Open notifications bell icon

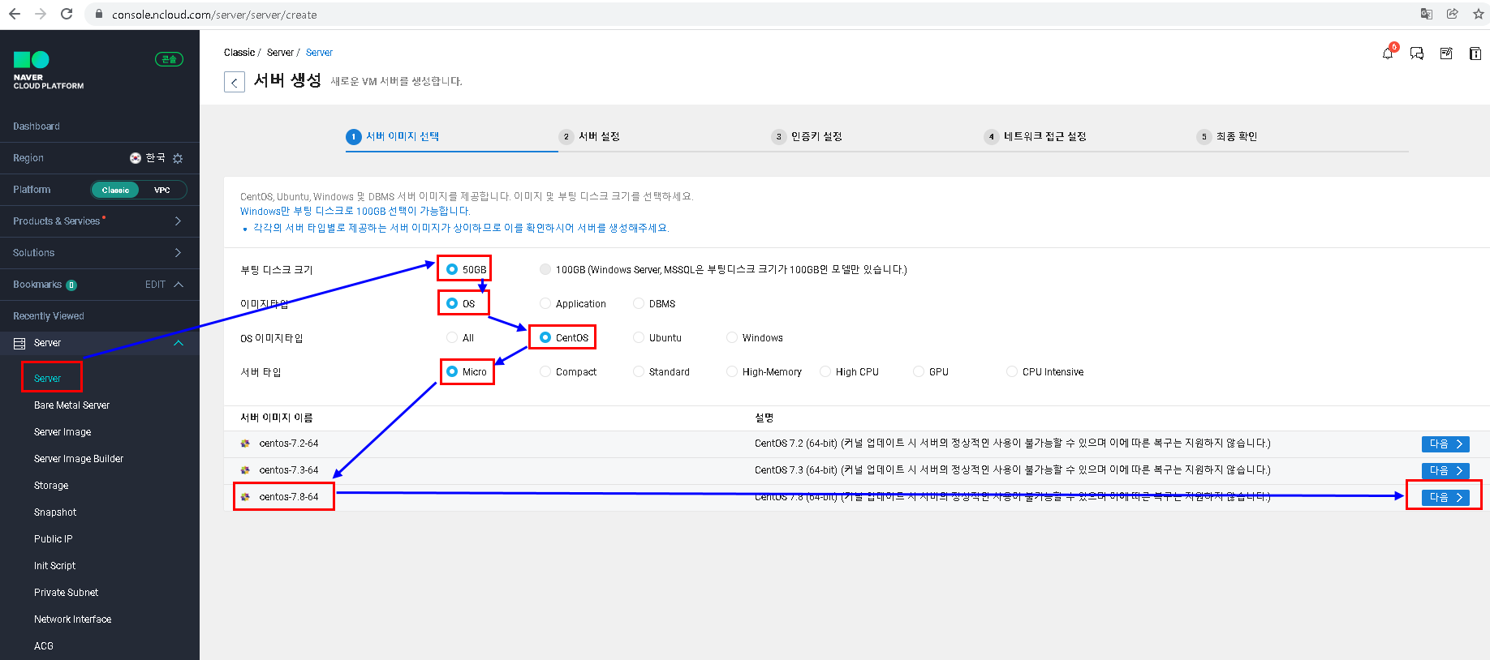tap(1388, 54)
